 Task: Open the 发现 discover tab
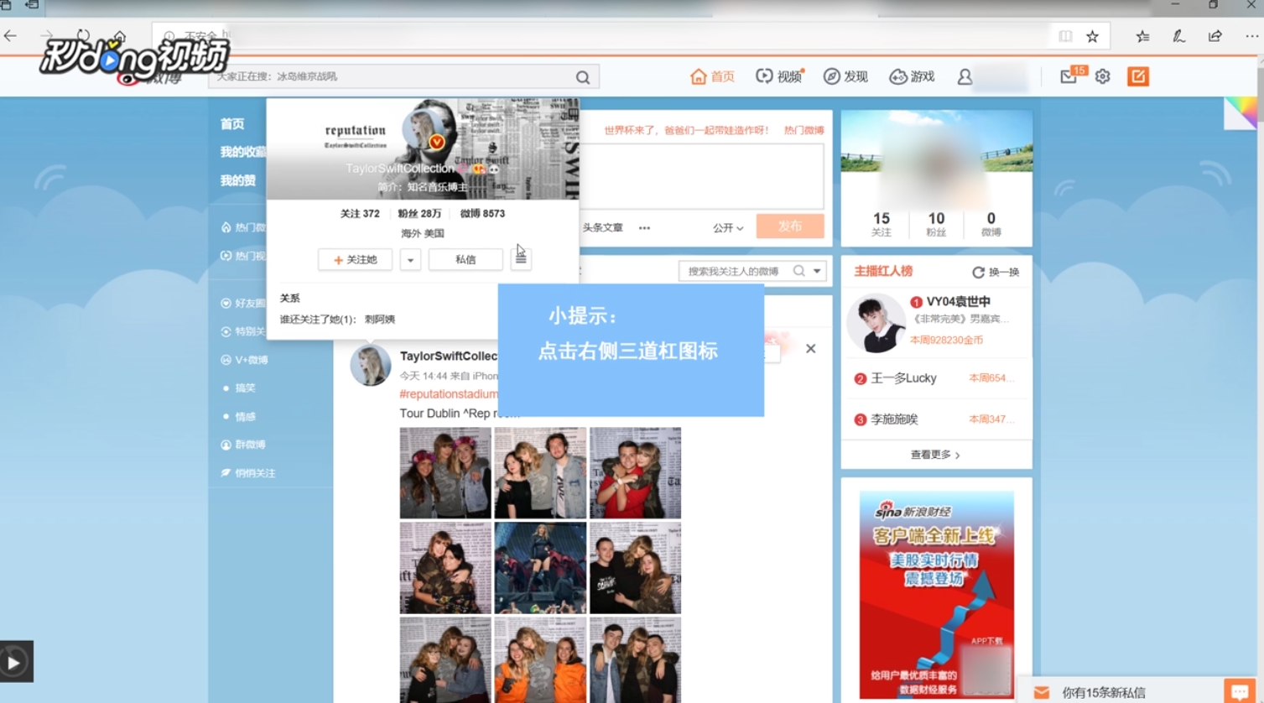click(x=845, y=76)
